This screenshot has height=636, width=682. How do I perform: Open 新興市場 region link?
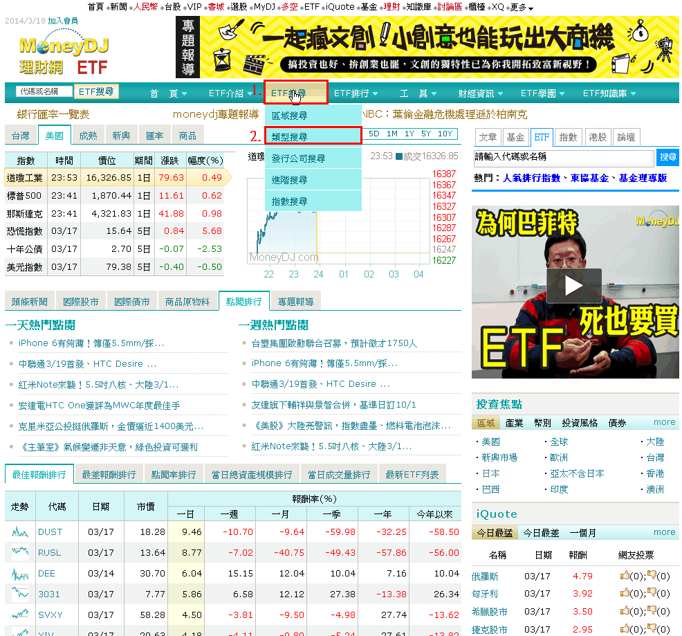pos(499,457)
